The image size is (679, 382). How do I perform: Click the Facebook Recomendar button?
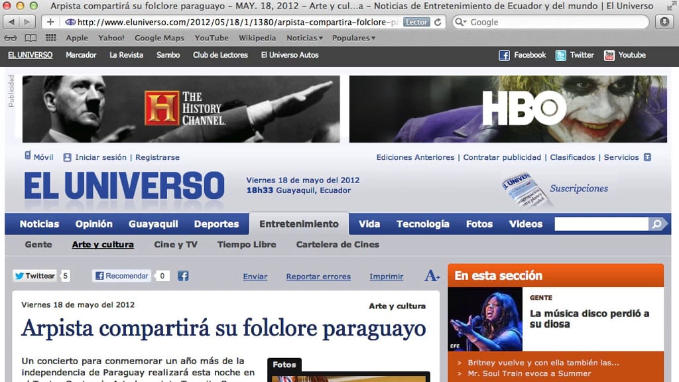coord(121,276)
